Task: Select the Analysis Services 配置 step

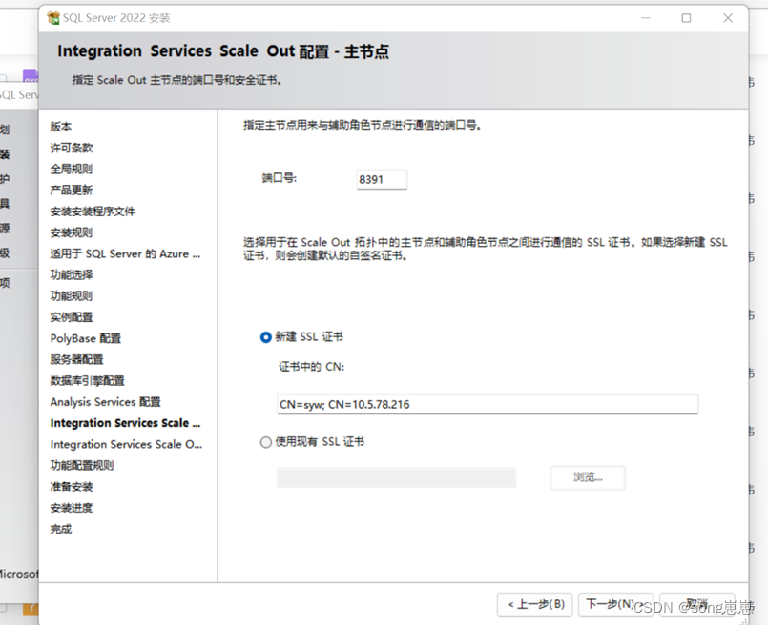Action: (x=105, y=402)
